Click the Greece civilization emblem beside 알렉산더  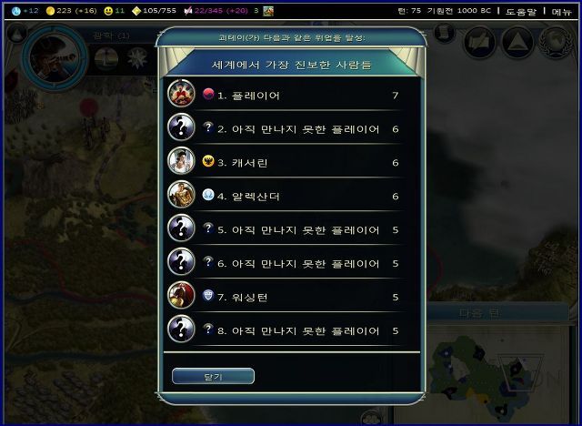click(x=208, y=195)
